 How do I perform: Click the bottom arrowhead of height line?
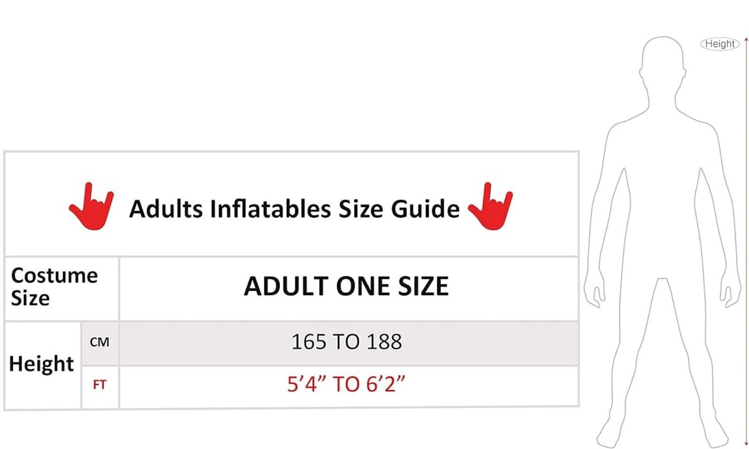[x=746, y=444]
